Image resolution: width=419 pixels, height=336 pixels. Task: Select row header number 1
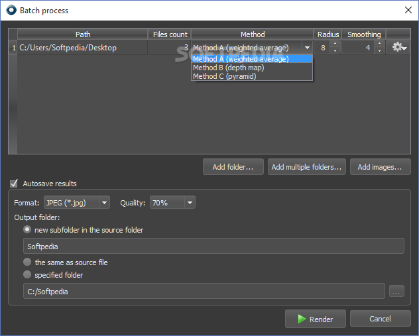pyautogui.click(x=13, y=48)
